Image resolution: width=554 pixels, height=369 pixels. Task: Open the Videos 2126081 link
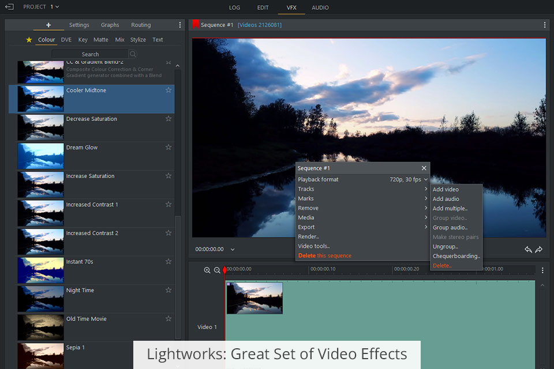pyautogui.click(x=260, y=25)
